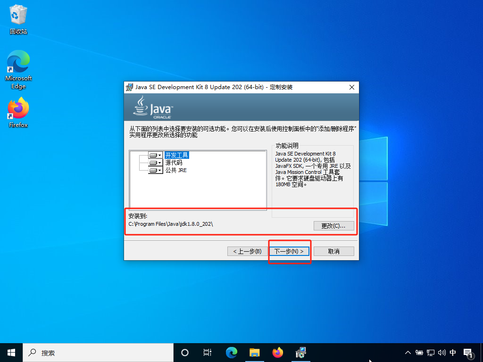Select the 开发工具 feature row
The height and width of the screenshot is (362, 483).
(176, 155)
